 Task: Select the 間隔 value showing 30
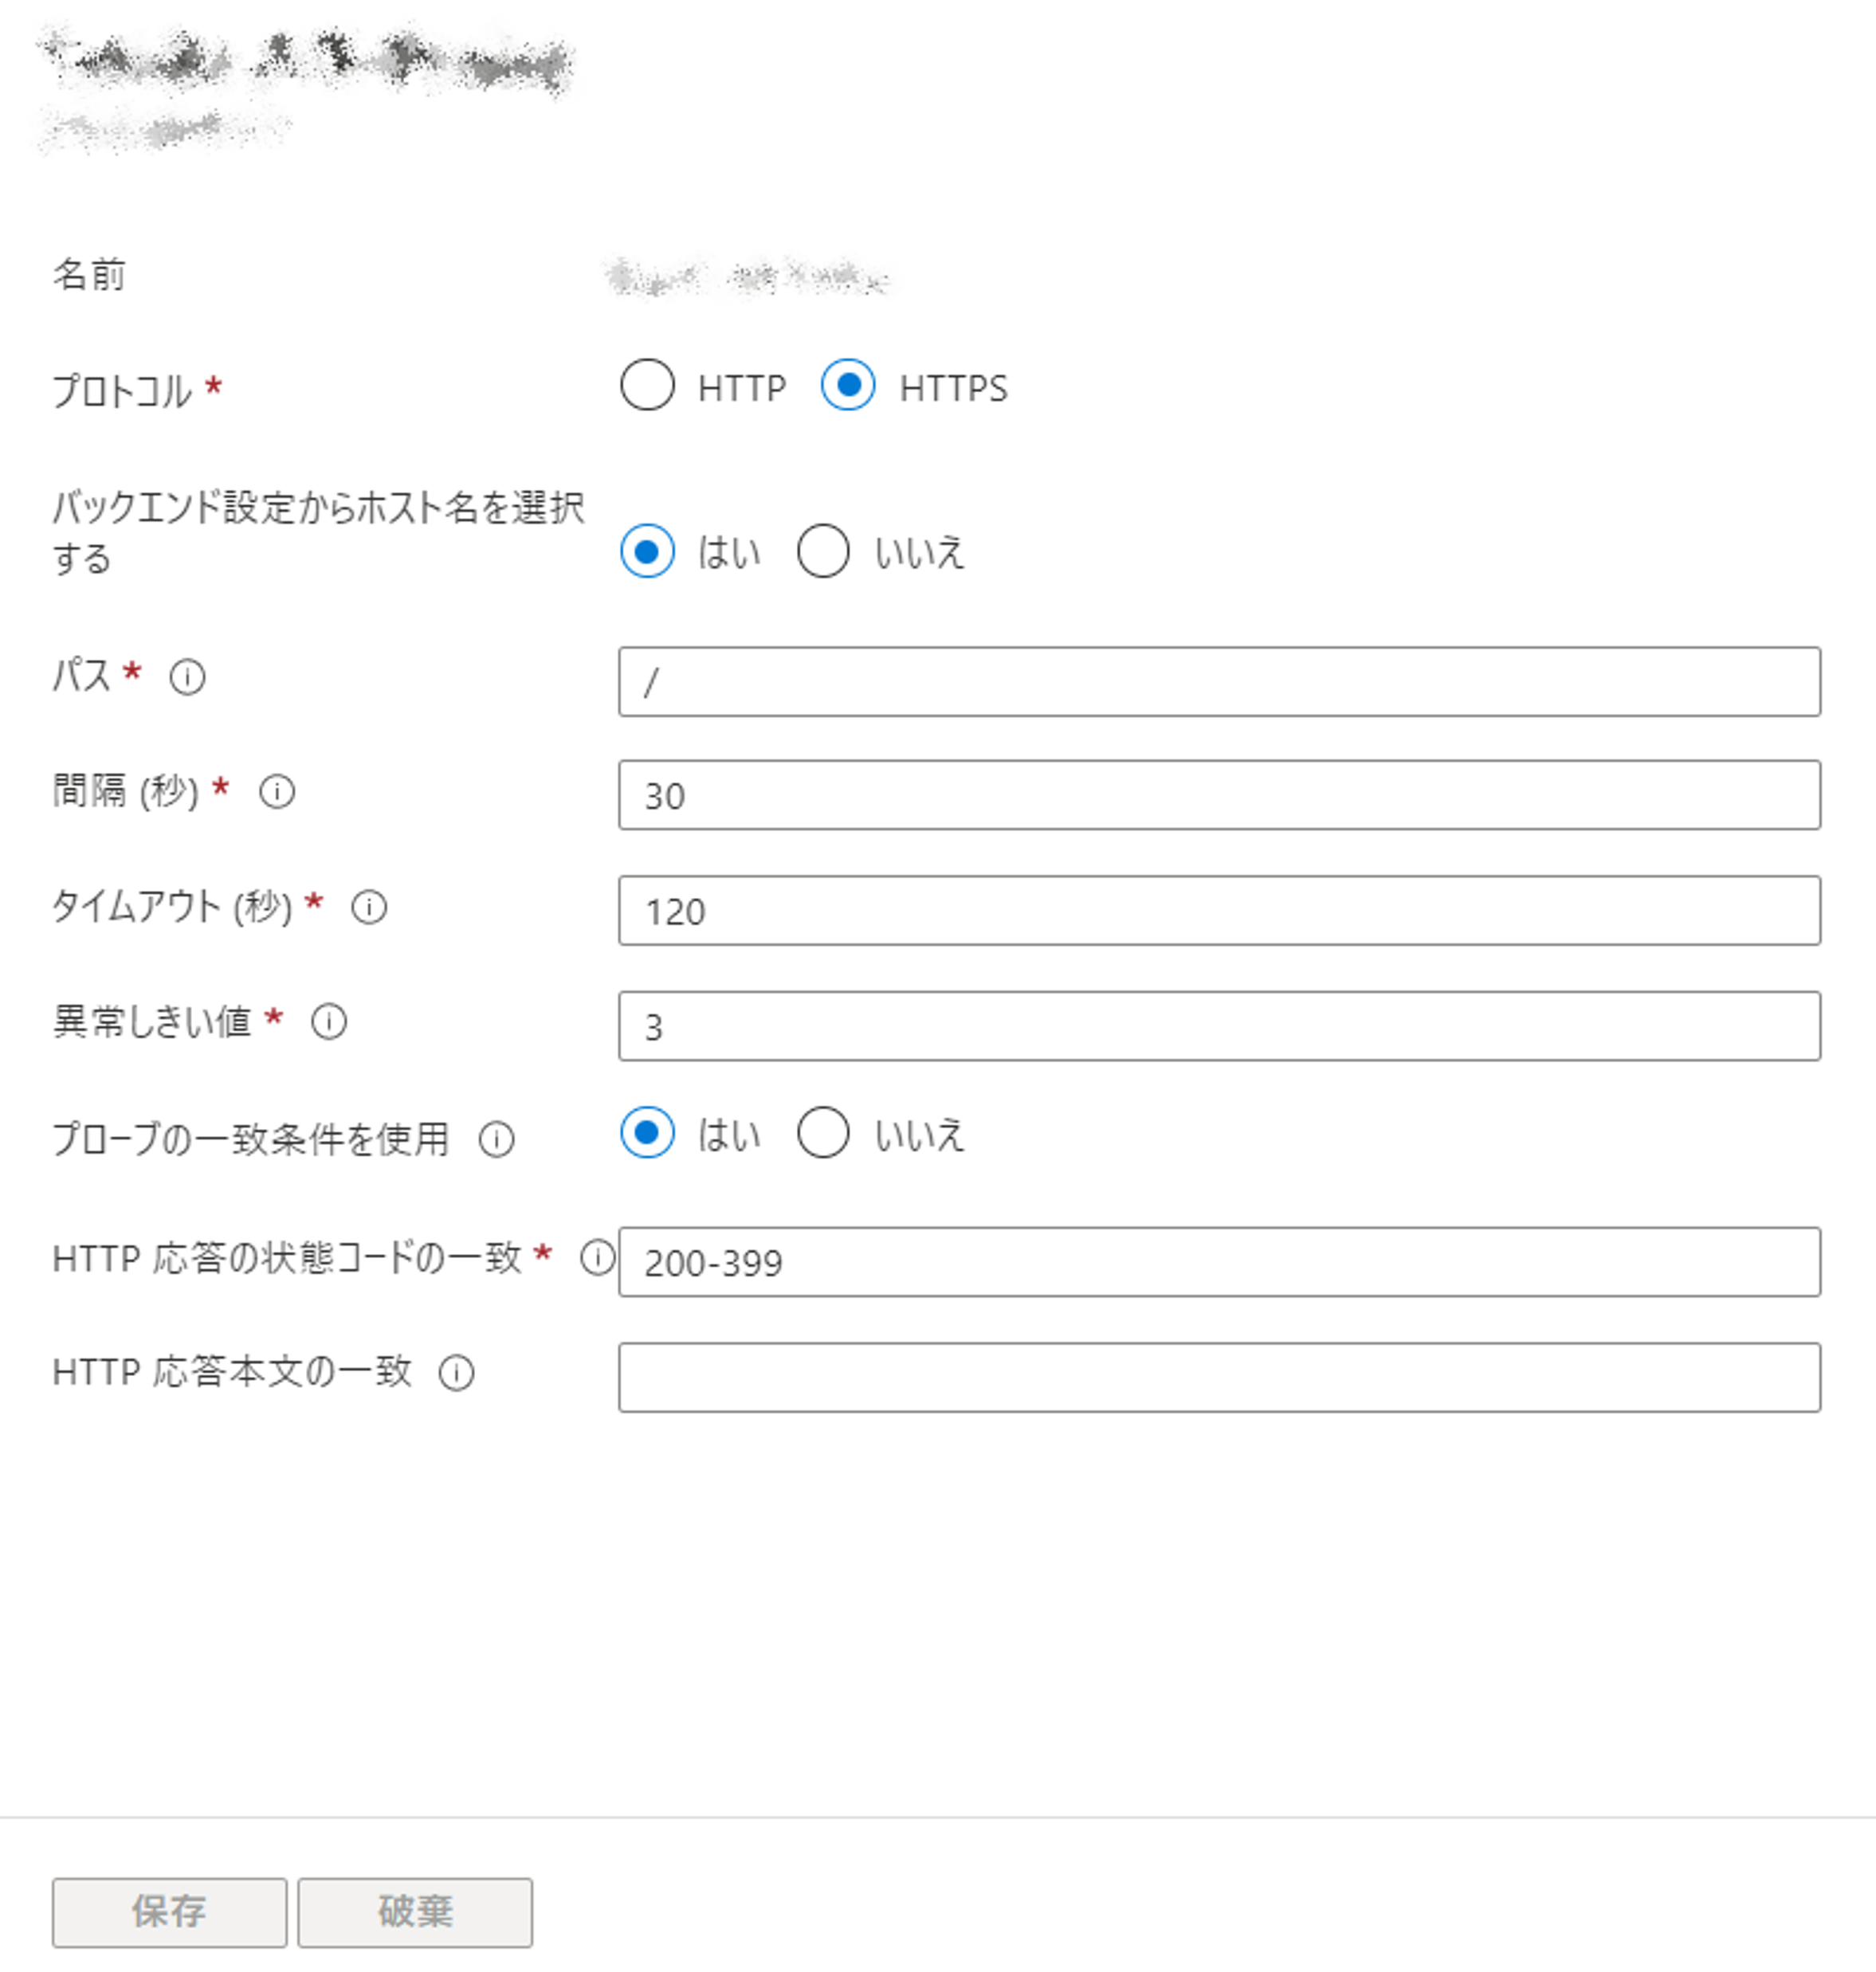pyautogui.click(x=1220, y=795)
